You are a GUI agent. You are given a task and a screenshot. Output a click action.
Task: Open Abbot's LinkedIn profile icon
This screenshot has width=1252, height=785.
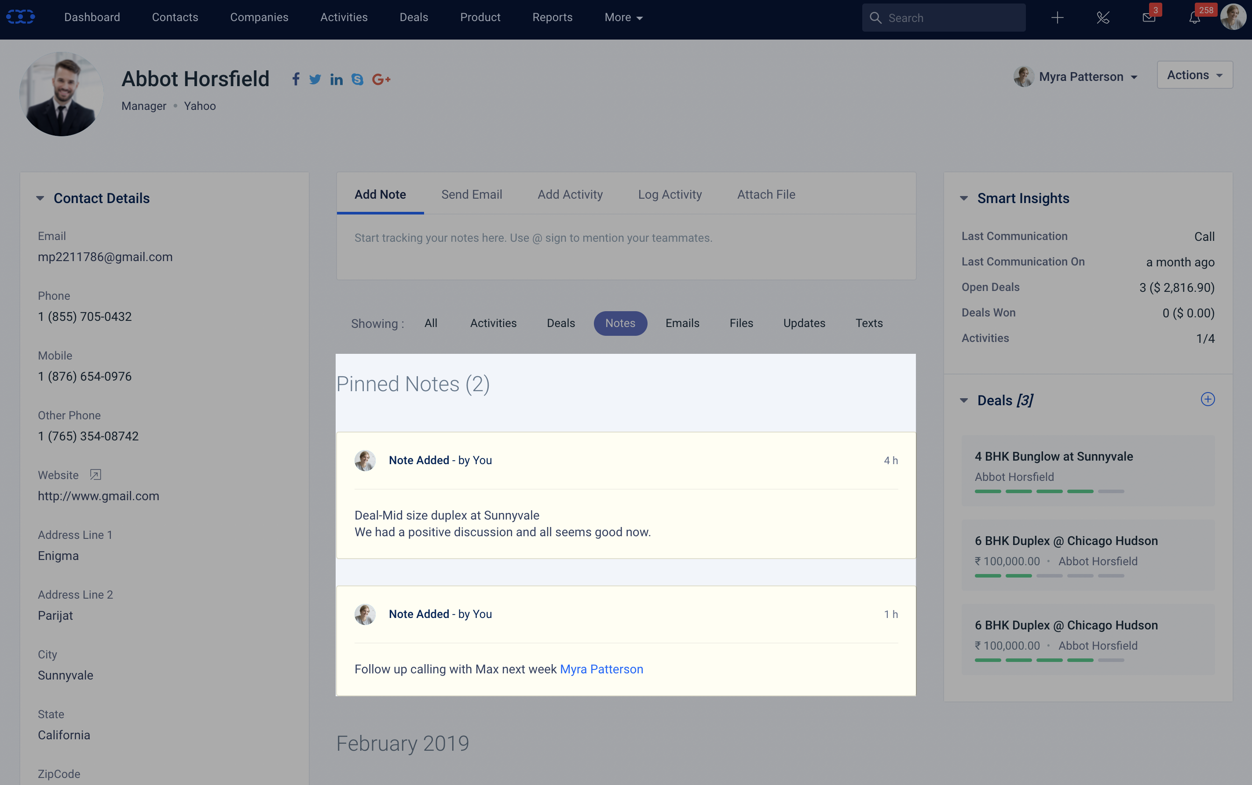336,79
